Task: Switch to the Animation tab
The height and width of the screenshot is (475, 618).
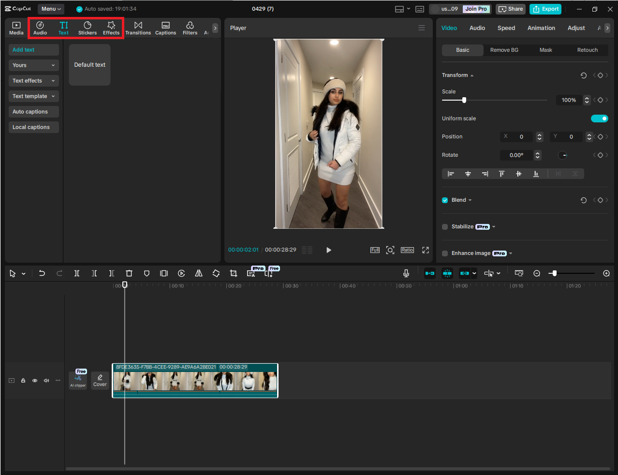Action: coord(541,28)
